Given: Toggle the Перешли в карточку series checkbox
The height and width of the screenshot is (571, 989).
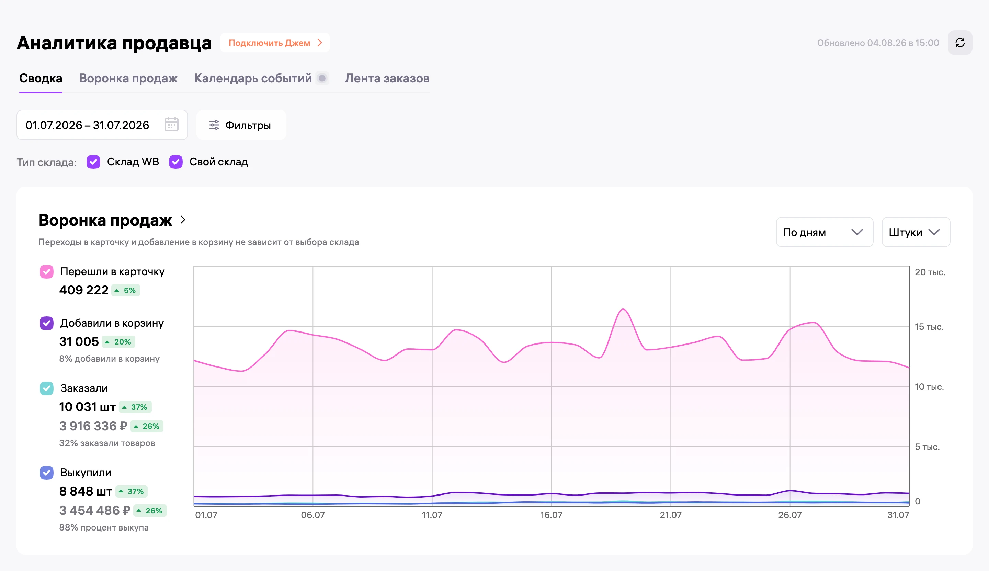Looking at the screenshot, I should (47, 271).
